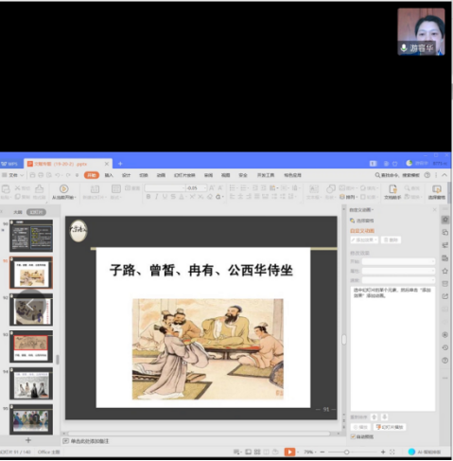Click the move animation down arrow
This screenshot has width=453, height=461.
click(384, 417)
